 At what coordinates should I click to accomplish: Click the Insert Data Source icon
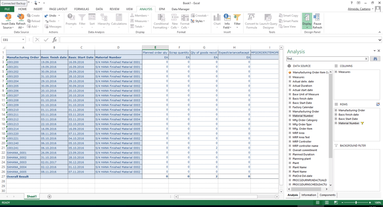(x=8, y=18)
